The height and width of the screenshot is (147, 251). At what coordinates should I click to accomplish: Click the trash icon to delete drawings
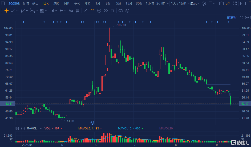(x=112, y=11)
